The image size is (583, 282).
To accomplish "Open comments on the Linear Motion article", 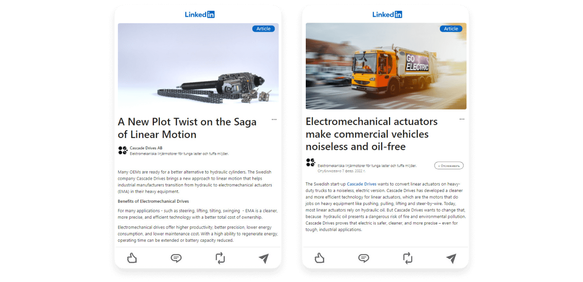I will 176,258.
